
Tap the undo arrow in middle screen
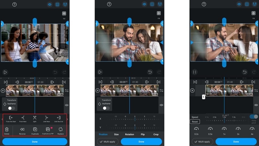click(x=150, y=72)
